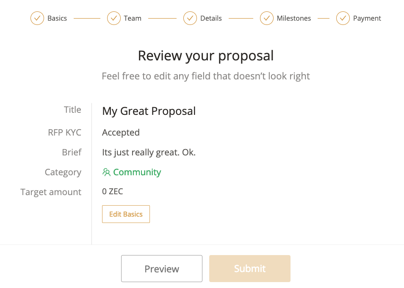Click the RFP KYC Accepted value
Screen dimensions: 404x288
121,133
